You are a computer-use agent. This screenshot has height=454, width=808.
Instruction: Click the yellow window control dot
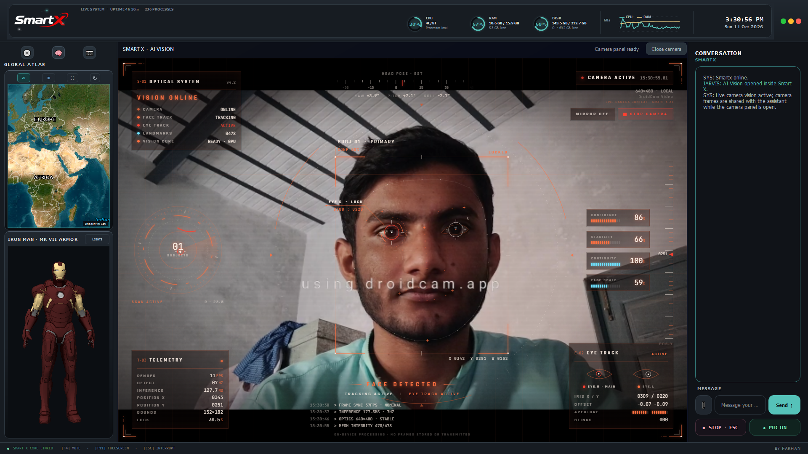(791, 21)
